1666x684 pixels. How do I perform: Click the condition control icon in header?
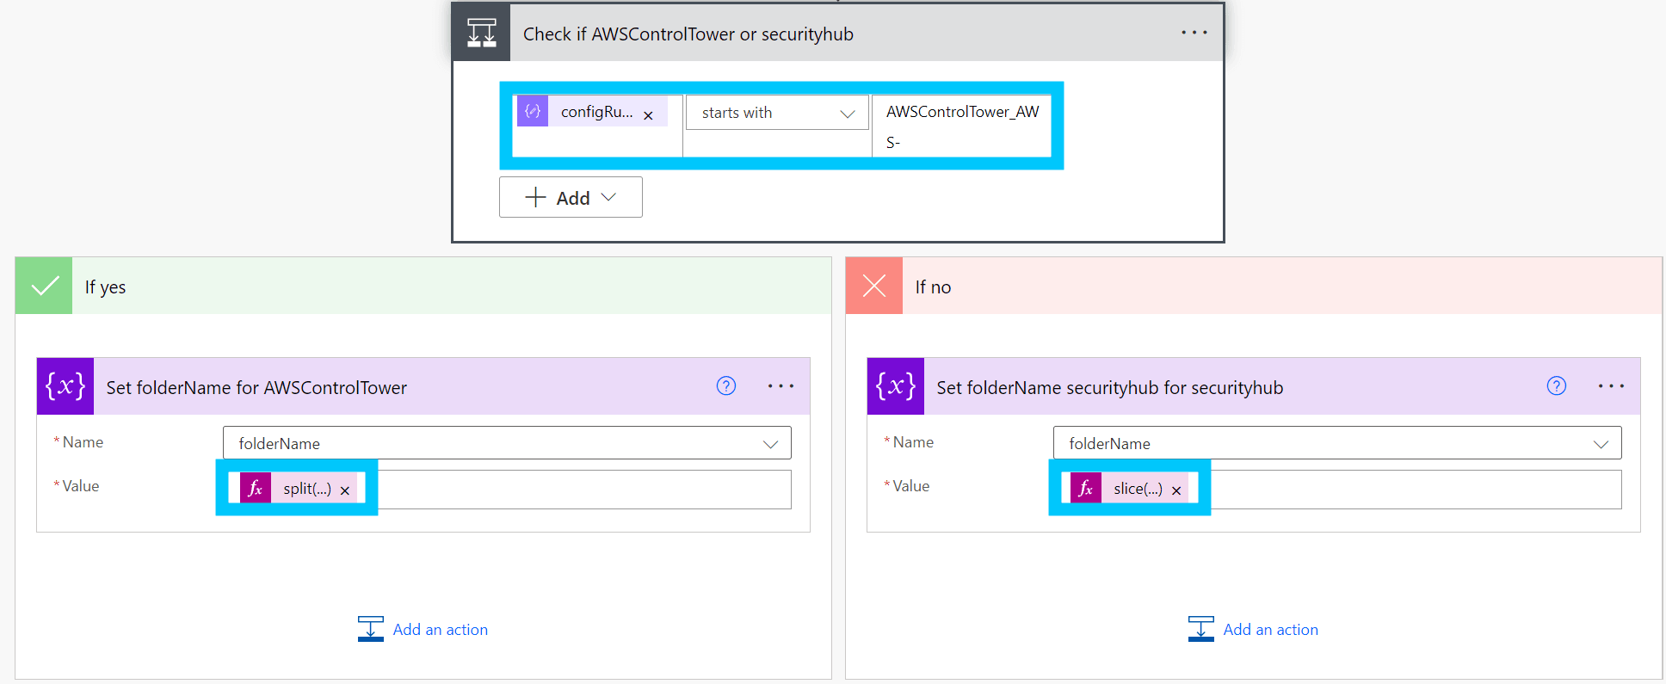(481, 34)
